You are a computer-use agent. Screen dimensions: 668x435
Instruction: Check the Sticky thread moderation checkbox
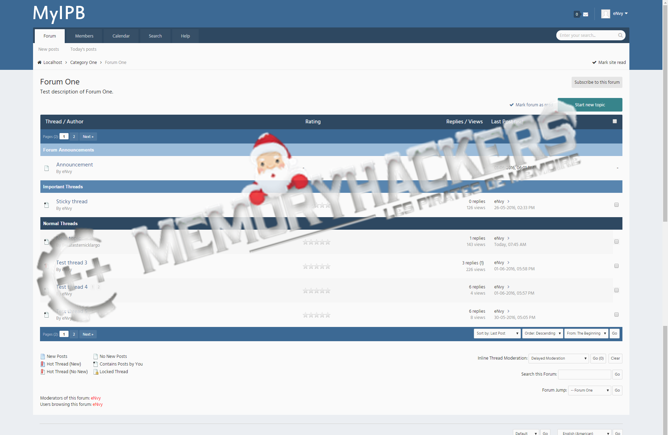pyautogui.click(x=617, y=205)
